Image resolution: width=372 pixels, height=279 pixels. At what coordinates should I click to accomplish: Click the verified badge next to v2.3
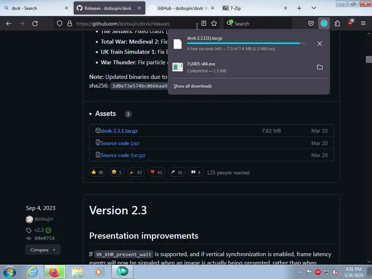tap(48, 230)
